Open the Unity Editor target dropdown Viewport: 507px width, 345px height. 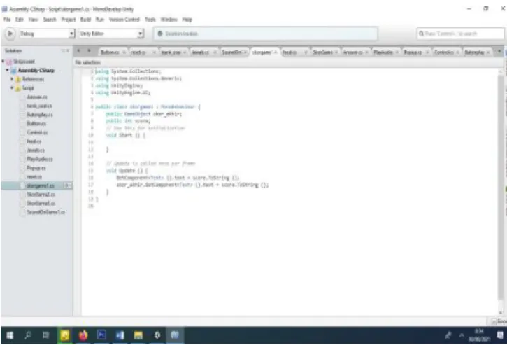tap(111, 34)
